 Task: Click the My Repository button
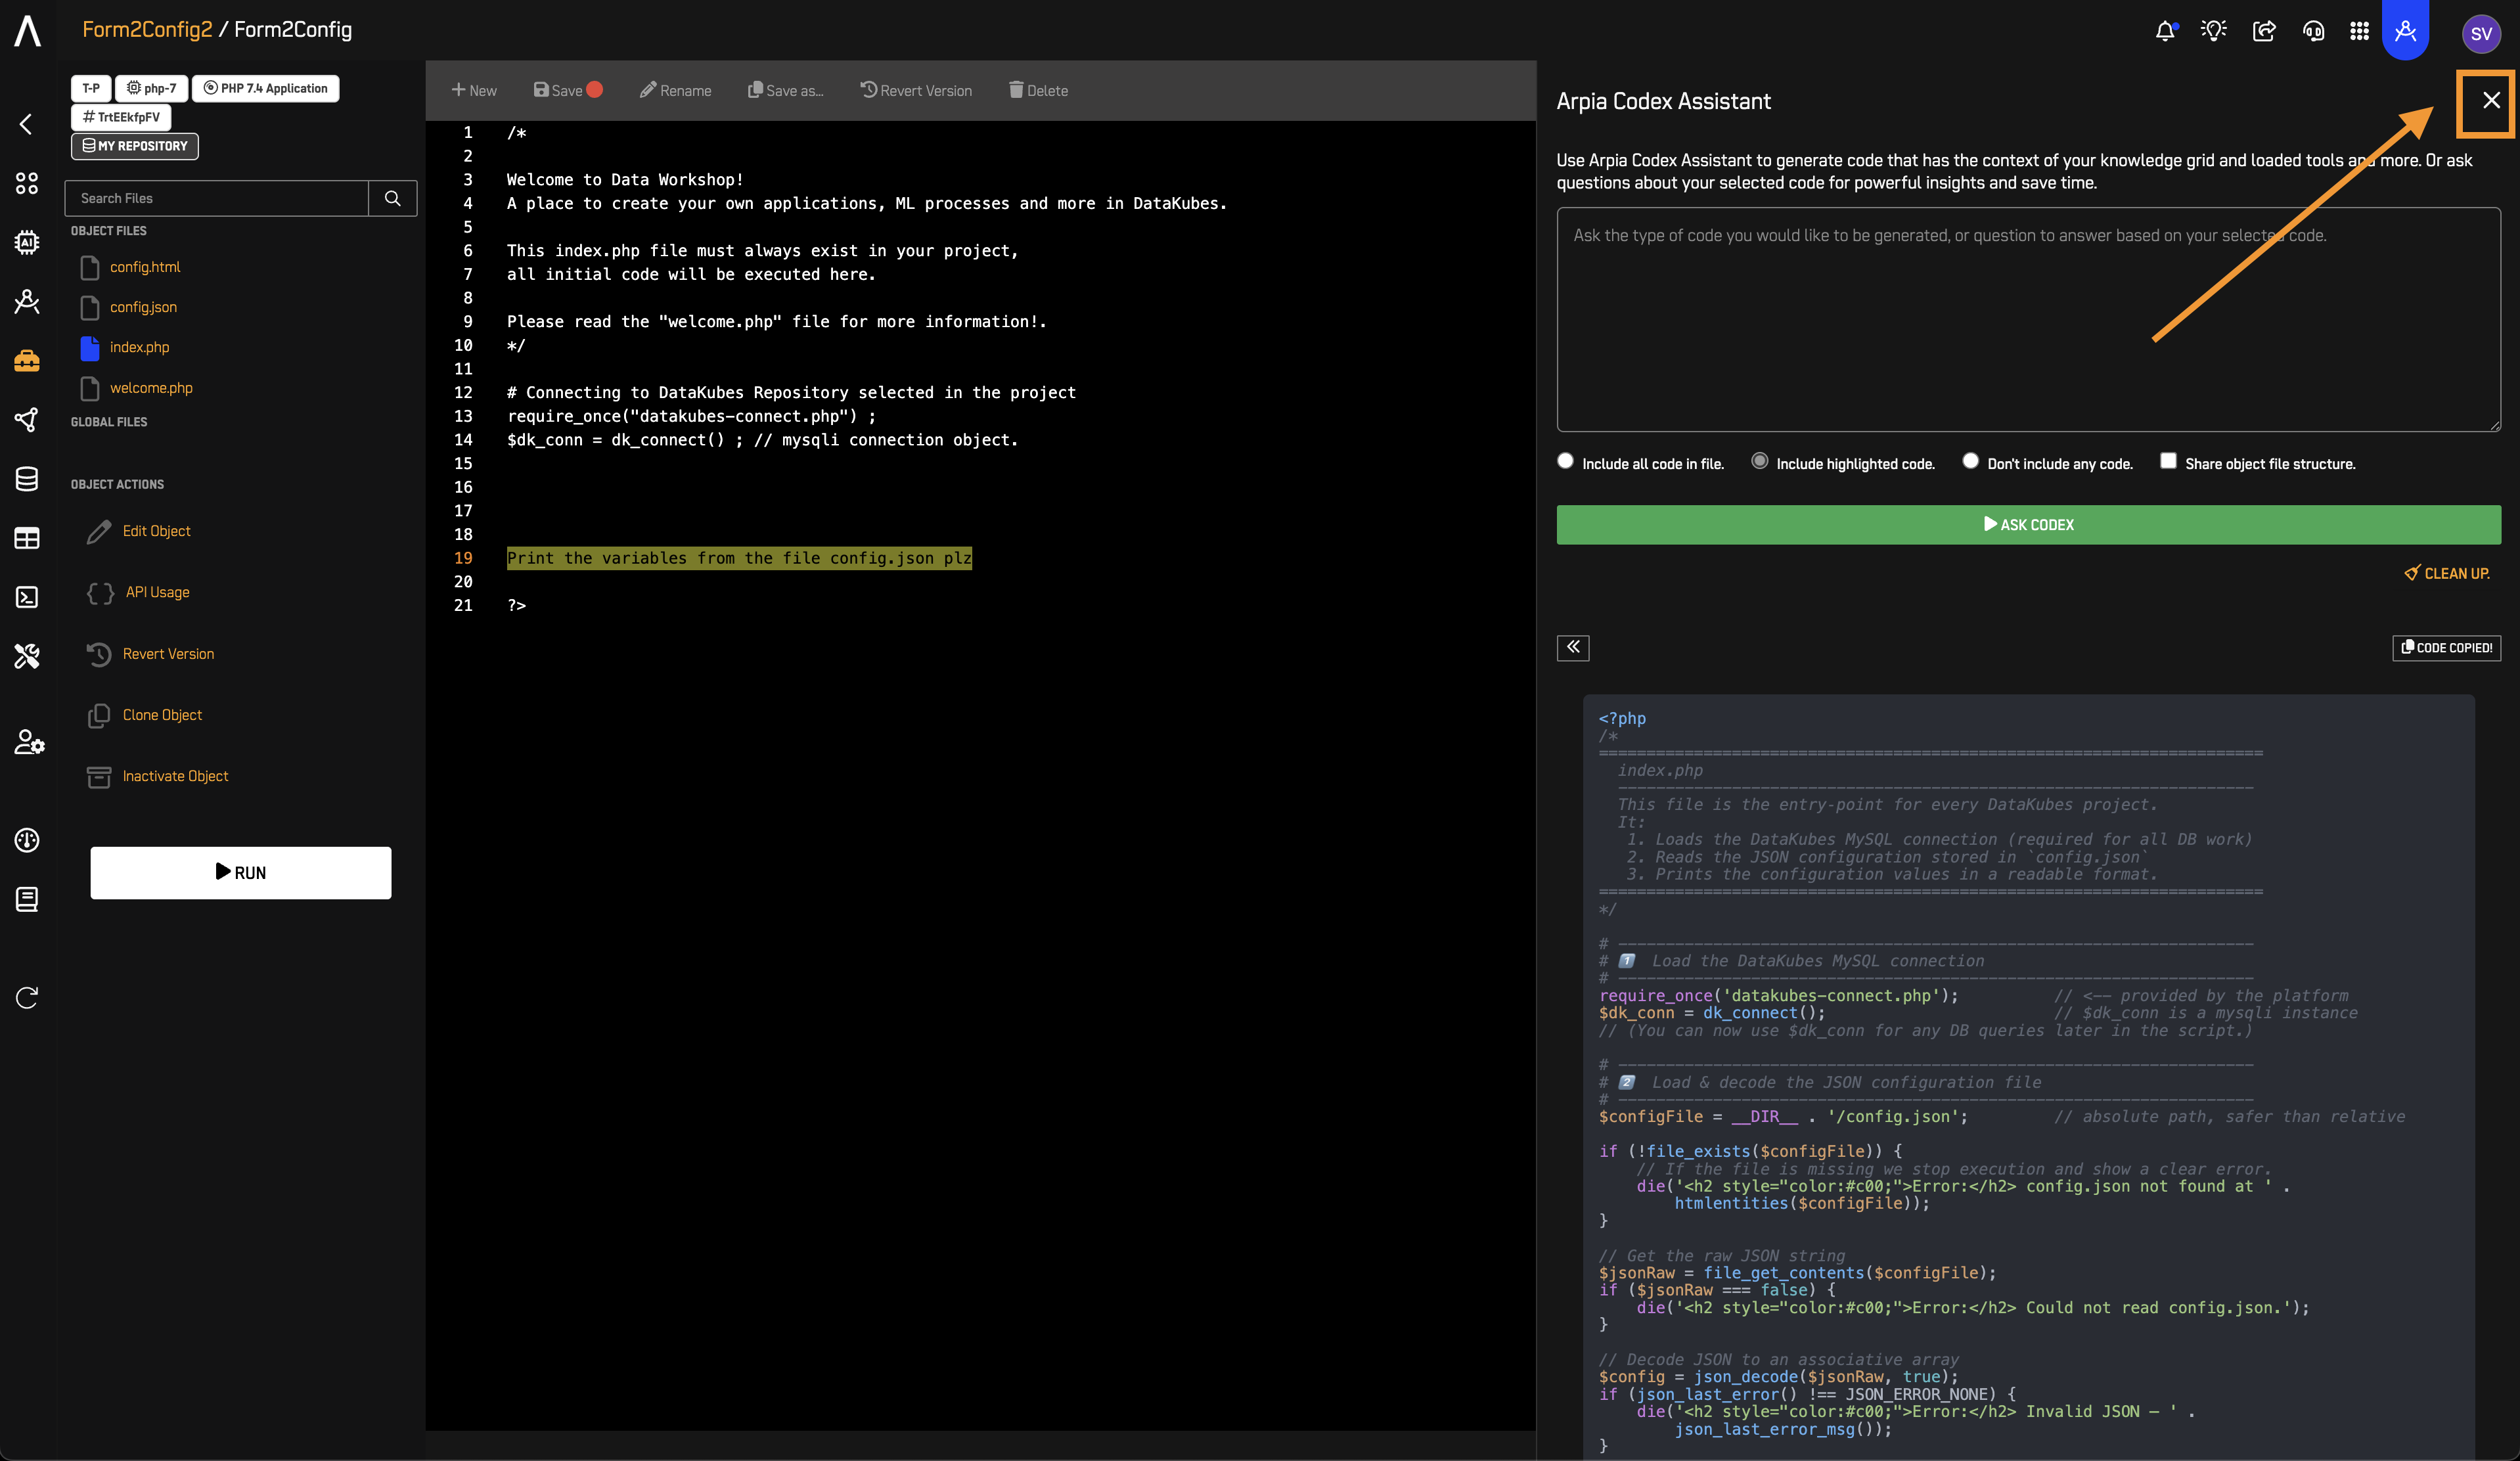tap(135, 146)
